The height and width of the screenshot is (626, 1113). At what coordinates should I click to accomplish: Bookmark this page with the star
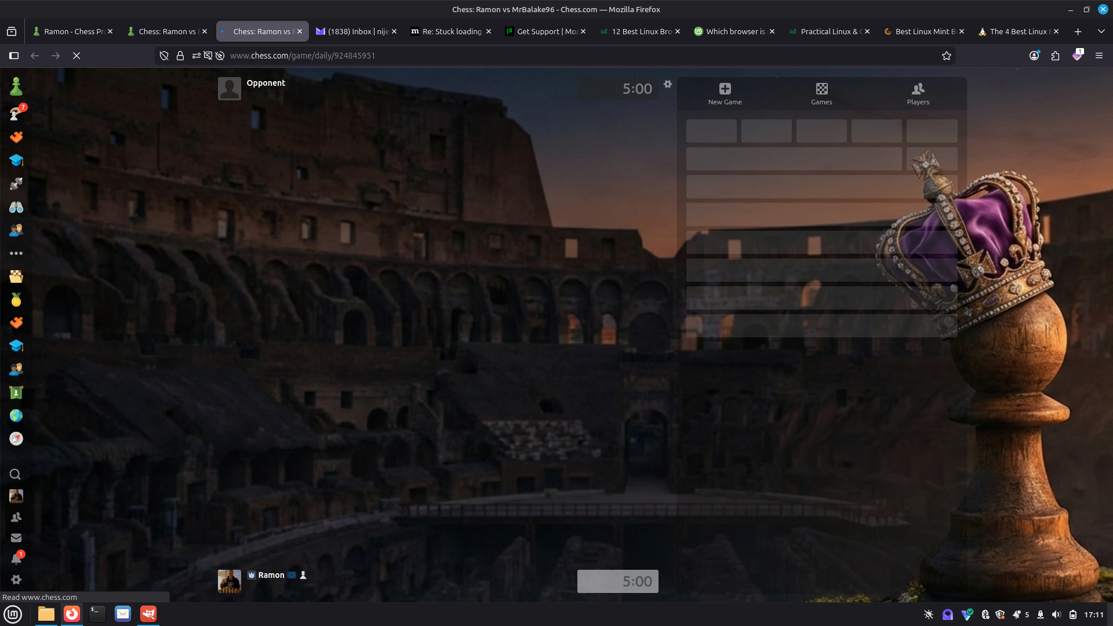tap(947, 56)
